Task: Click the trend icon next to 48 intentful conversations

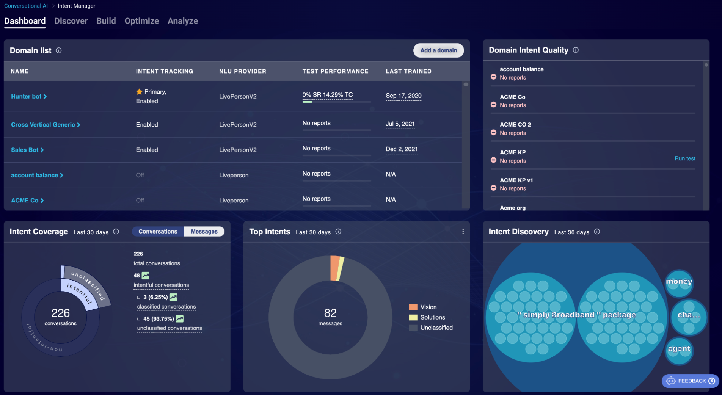Action: (146, 276)
